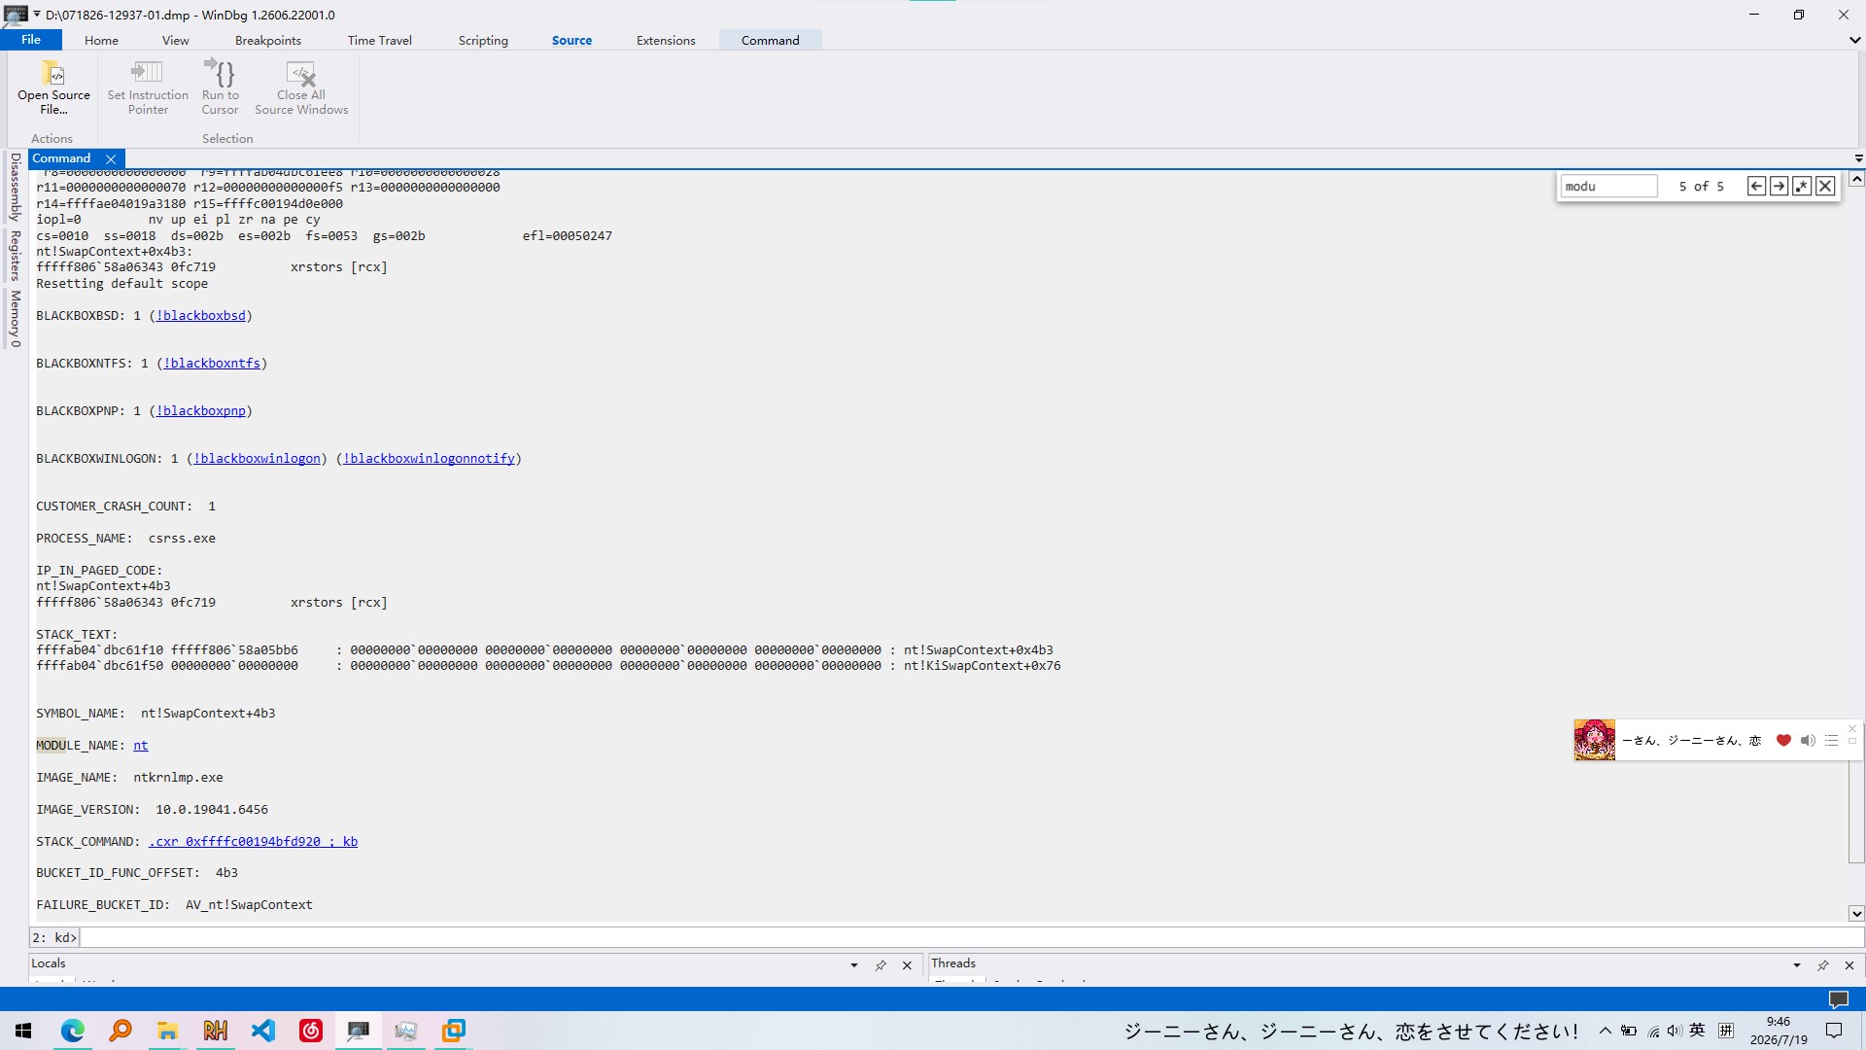Click Close All Source Windows icon

click(x=301, y=74)
